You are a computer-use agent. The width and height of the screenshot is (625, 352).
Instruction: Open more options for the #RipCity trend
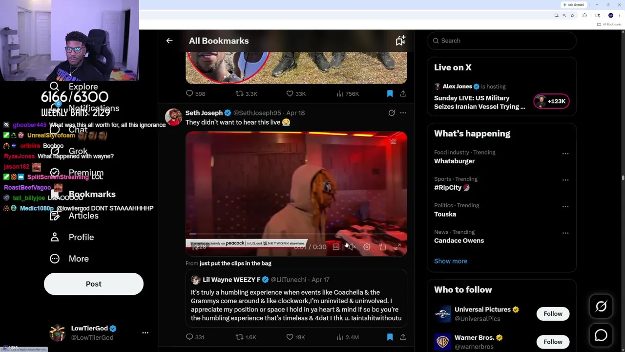tap(565, 180)
